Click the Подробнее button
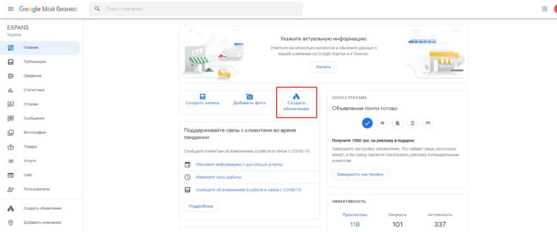Image resolution: width=557 pixels, height=232 pixels. 201,206
